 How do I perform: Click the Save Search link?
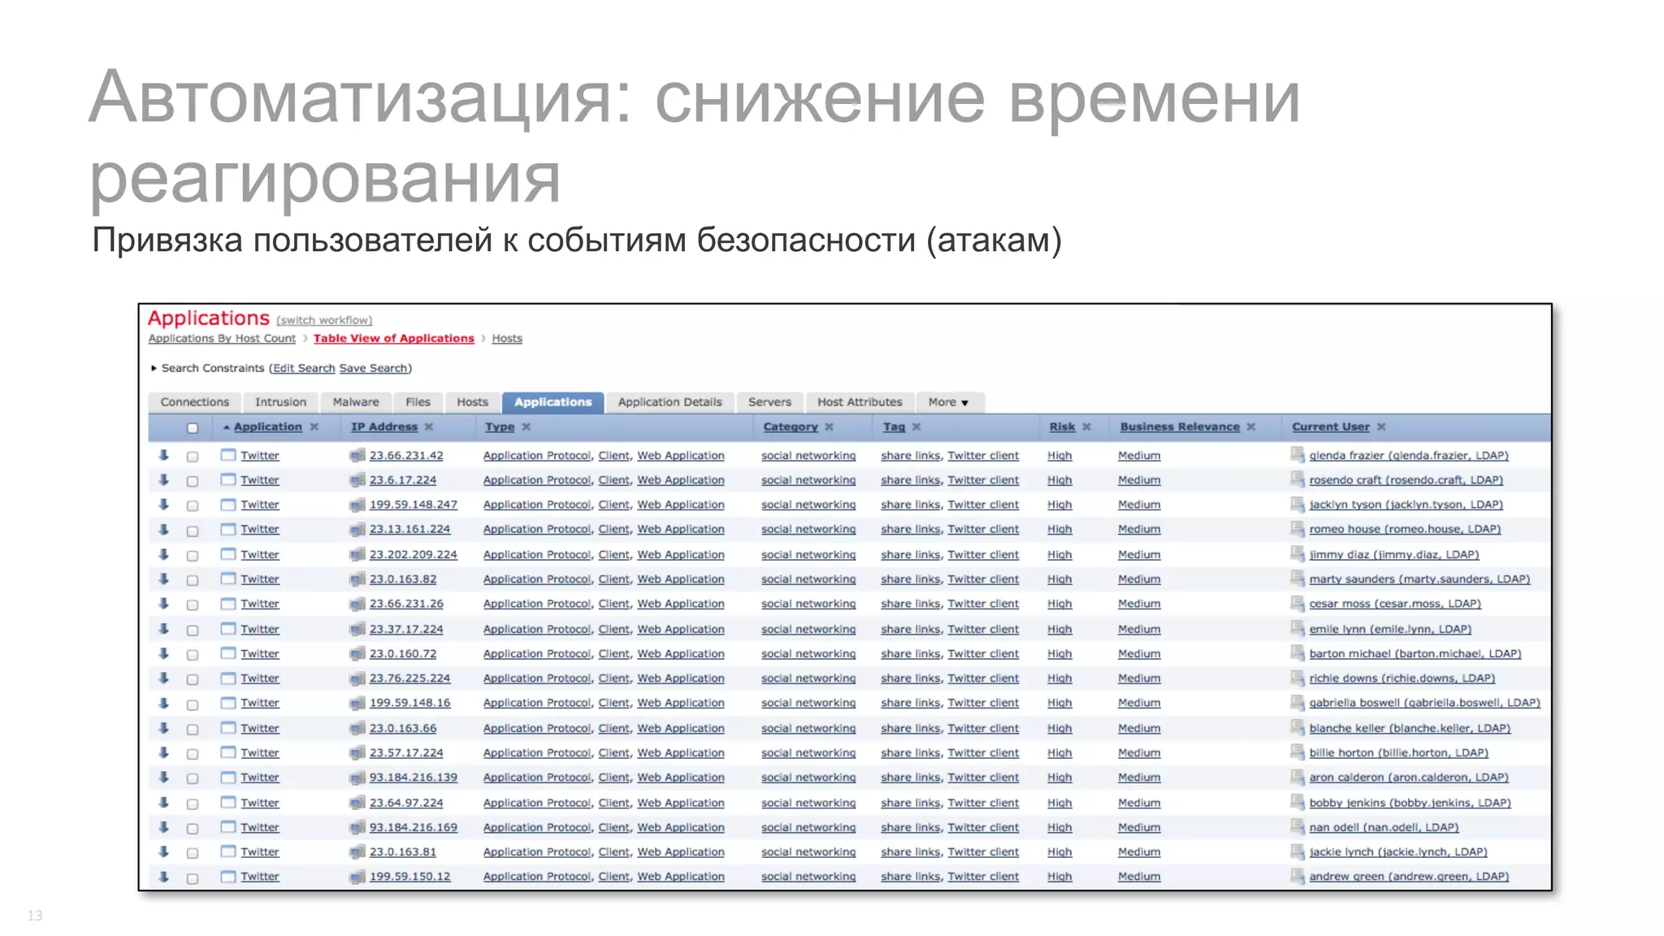click(x=374, y=368)
